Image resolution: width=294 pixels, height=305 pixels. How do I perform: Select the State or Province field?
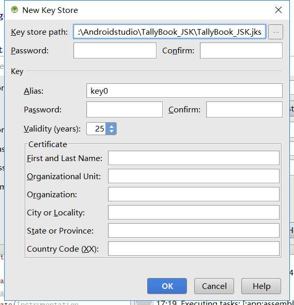pyautogui.click(x=194, y=230)
